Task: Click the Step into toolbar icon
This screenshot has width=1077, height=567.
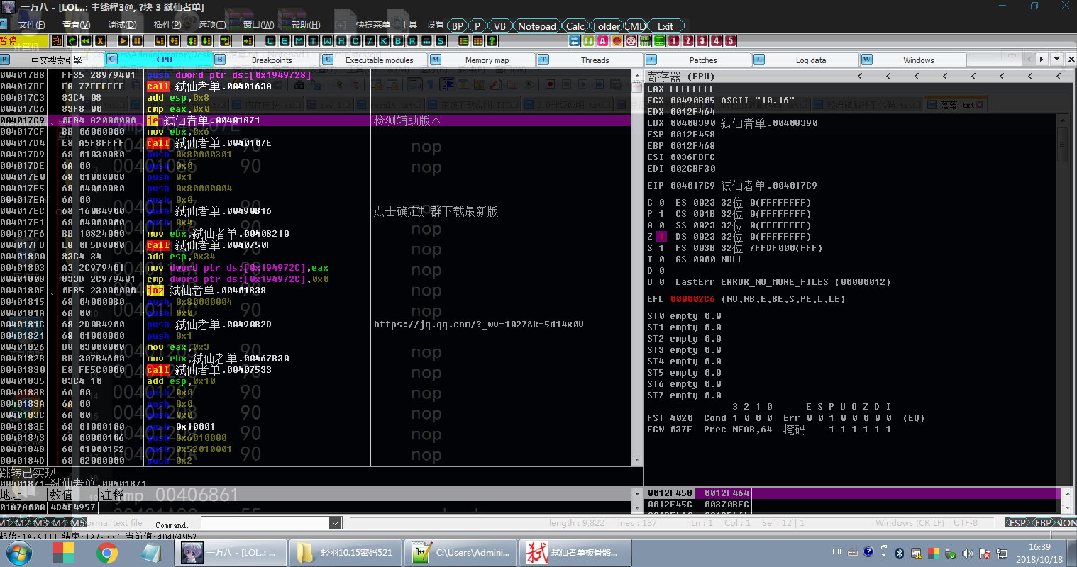Action: pos(160,40)
